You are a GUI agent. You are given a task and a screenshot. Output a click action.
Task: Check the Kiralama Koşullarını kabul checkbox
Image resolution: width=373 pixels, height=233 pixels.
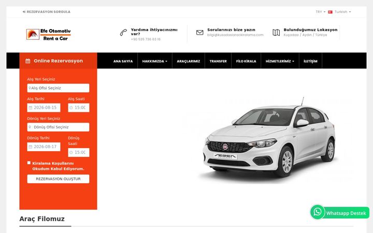click(29, 163)
